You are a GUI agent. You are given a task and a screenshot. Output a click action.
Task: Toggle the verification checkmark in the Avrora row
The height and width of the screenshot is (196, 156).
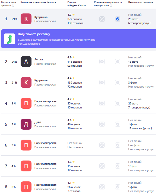click(118, 62)
